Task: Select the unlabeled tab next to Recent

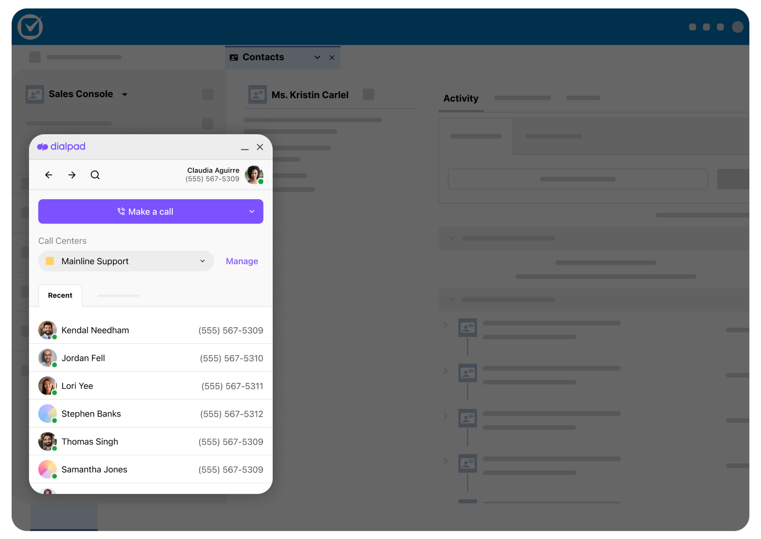Action: click(118, 295)
